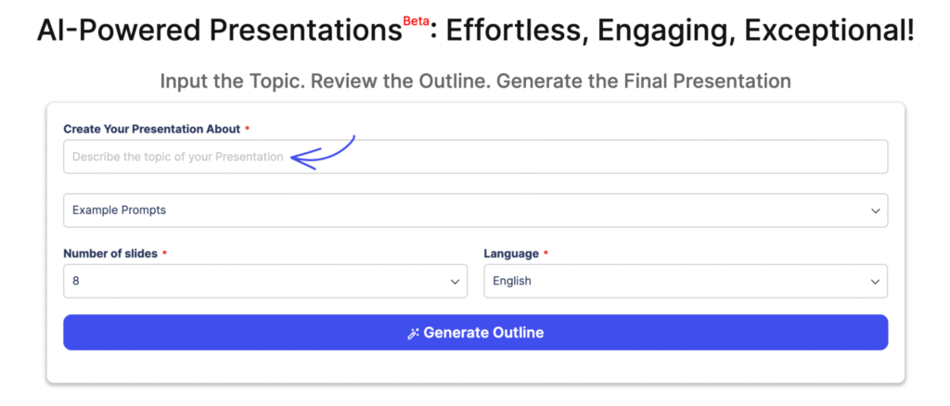
Task: Click the magic wand icon on Generate Outline
Action: pyautogui.click(x=414, y=334)
